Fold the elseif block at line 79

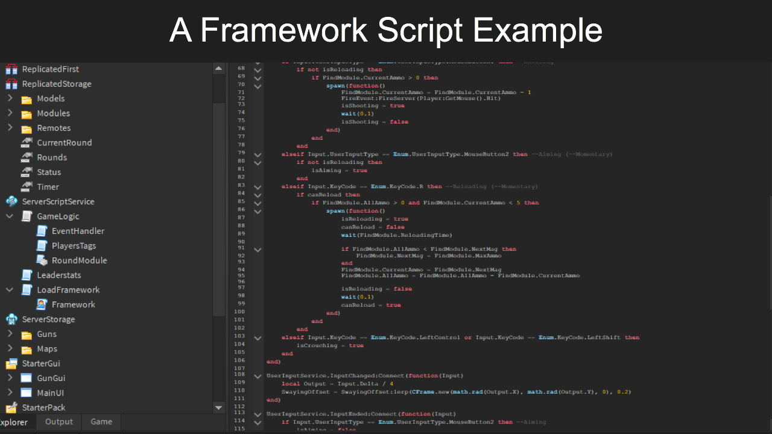pos(258,155)
